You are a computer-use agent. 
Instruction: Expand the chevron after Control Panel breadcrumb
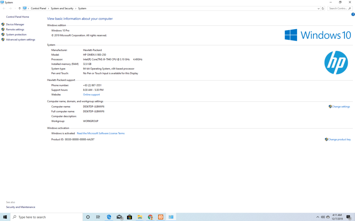(x=49, y=8)
